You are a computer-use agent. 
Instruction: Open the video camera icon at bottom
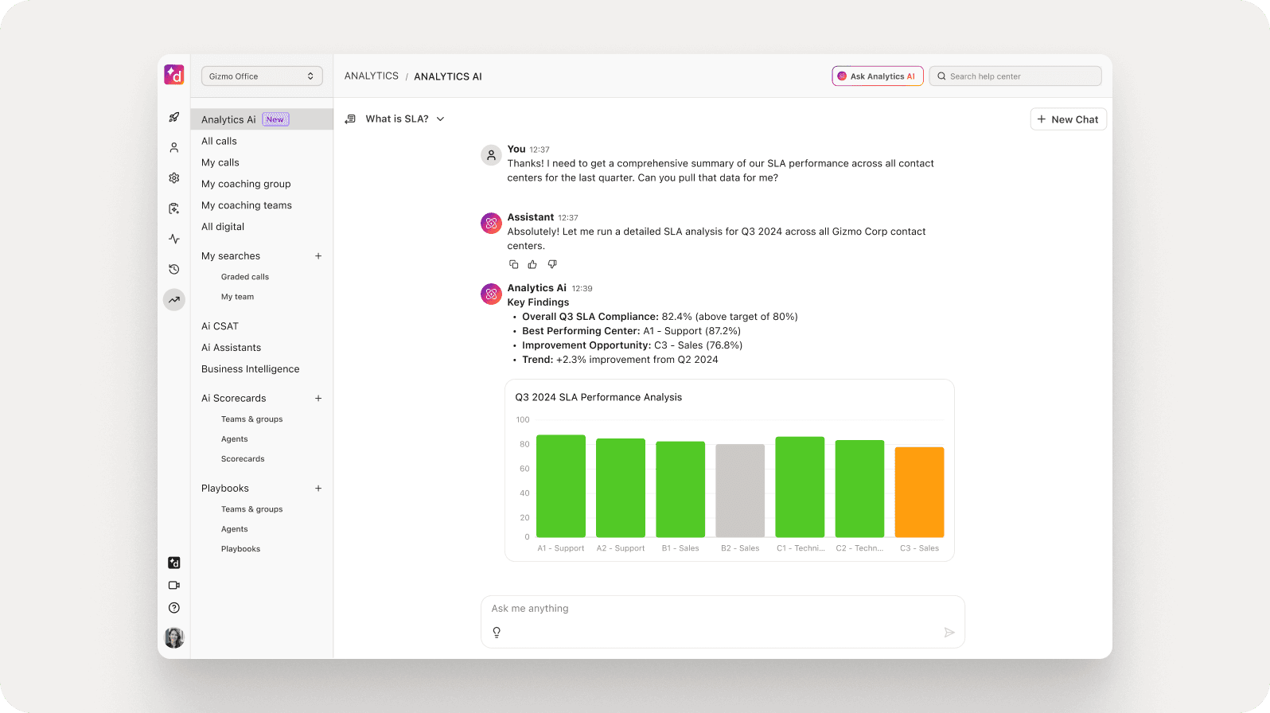tap(174, 586)
